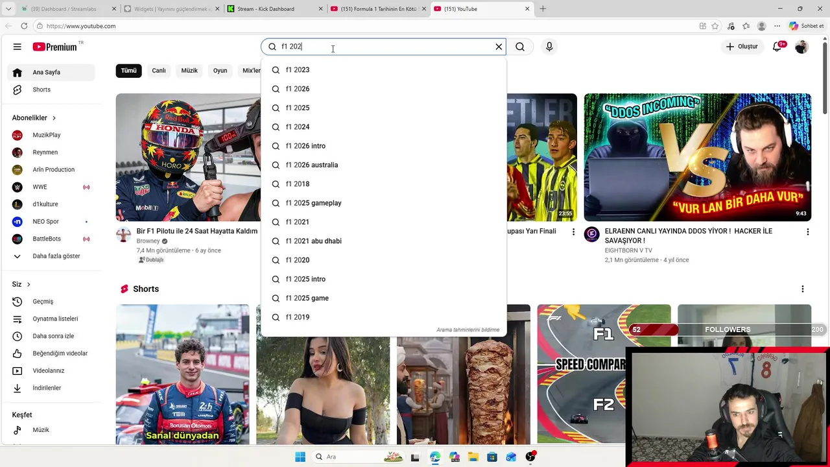Open the Arîn Production subscription
This screenshot has height=467, width=830.
tap(52, 169)
